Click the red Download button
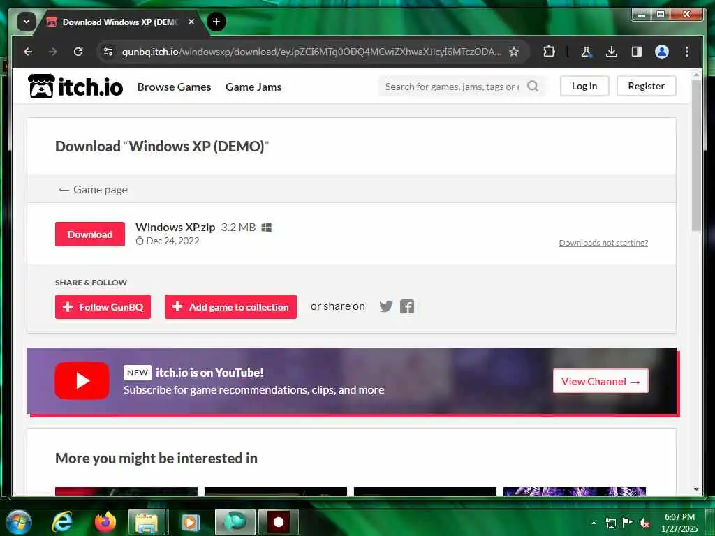Image resolution: width=715 pixels, height=536 pixels. point(90,234)
